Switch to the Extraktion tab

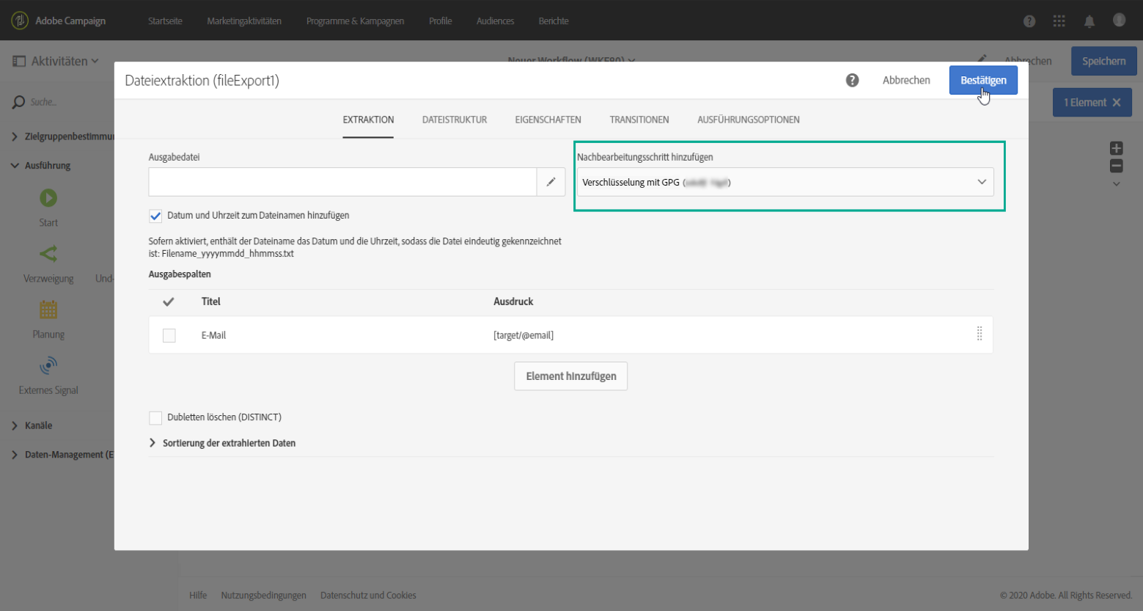[368, 120]
